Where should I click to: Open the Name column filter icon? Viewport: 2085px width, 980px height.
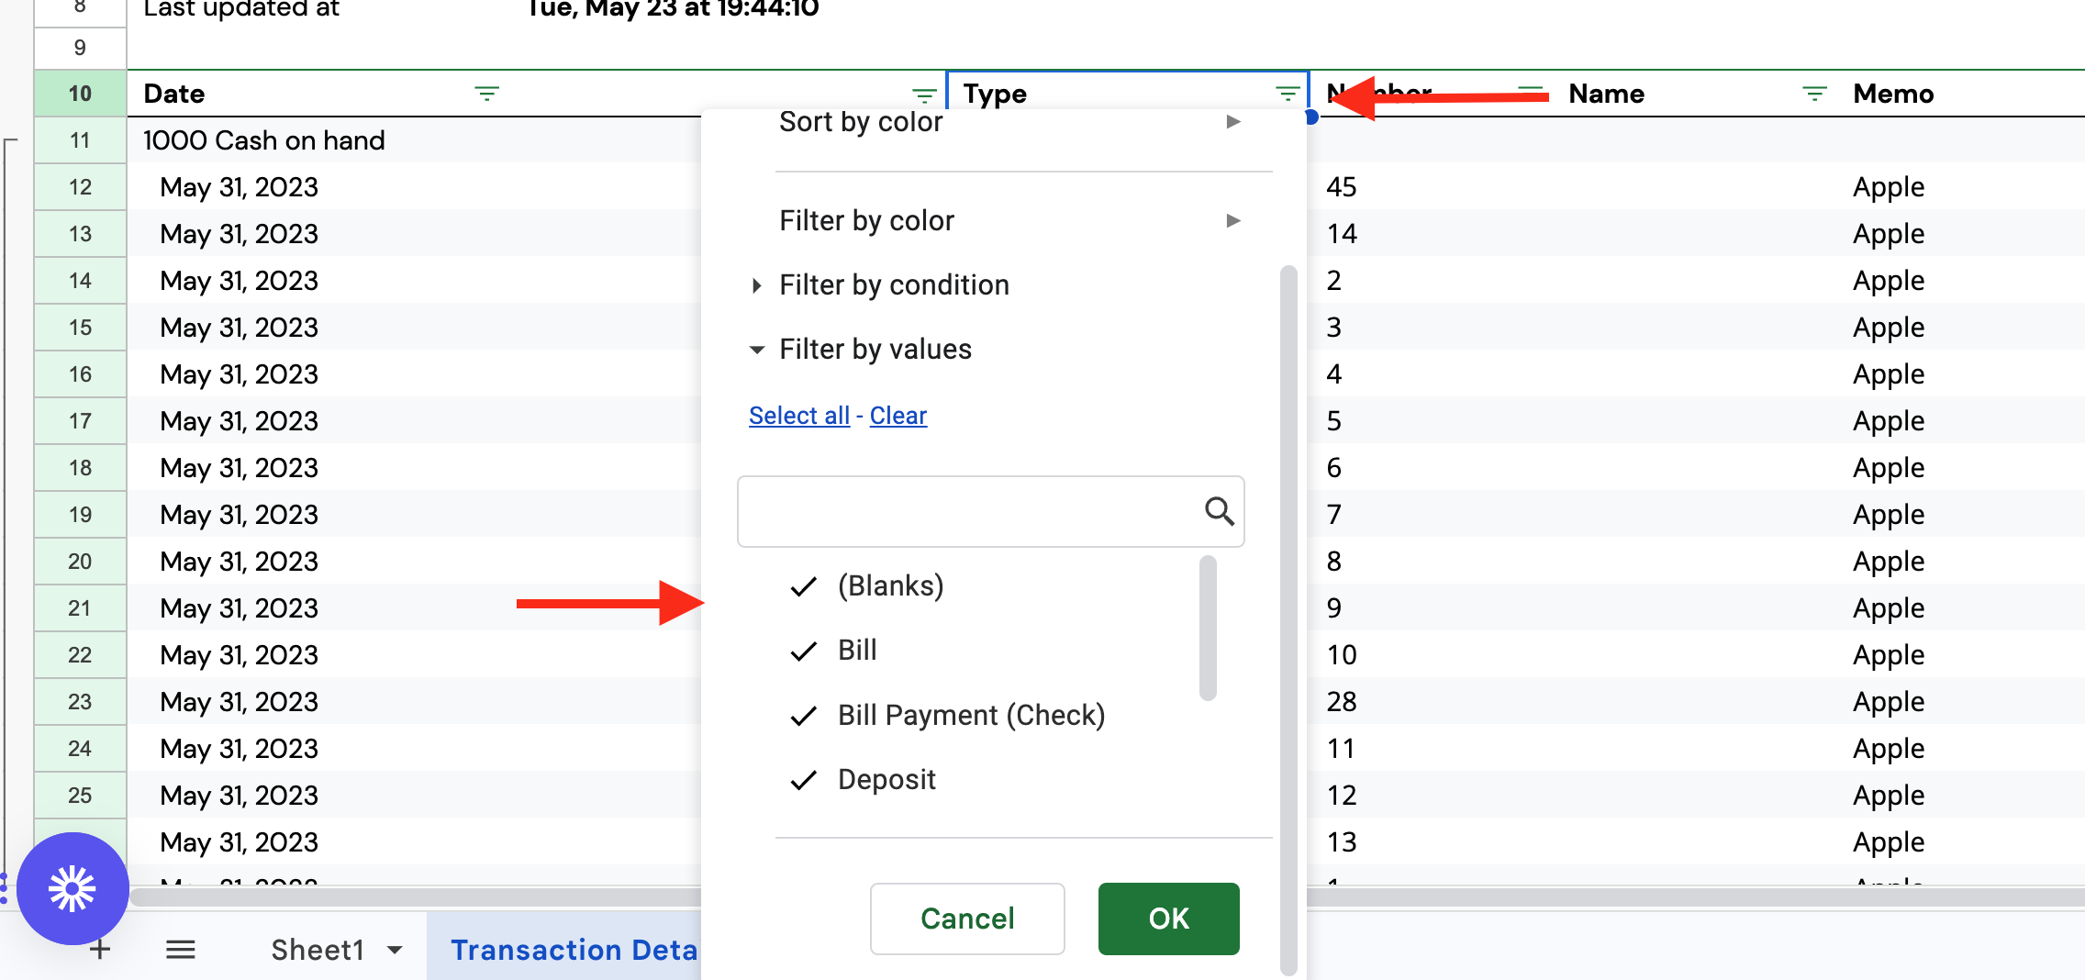pyautogui.click(x=1814, y=94)
